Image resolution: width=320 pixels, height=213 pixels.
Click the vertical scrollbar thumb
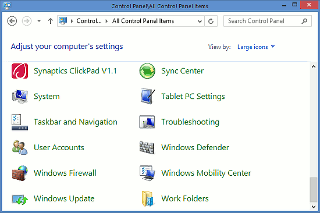[x=314, y=190]
